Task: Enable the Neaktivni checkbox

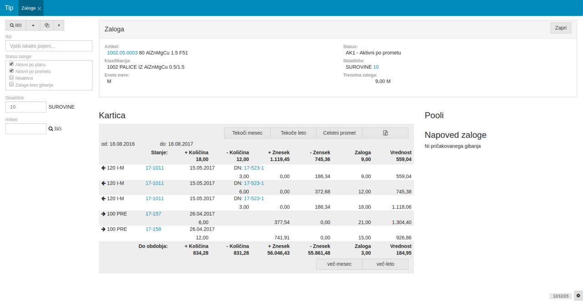Action: tap(12, 78)
